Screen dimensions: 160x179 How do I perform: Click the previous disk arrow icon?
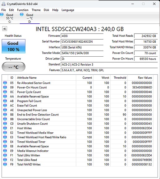pos(5,29)
